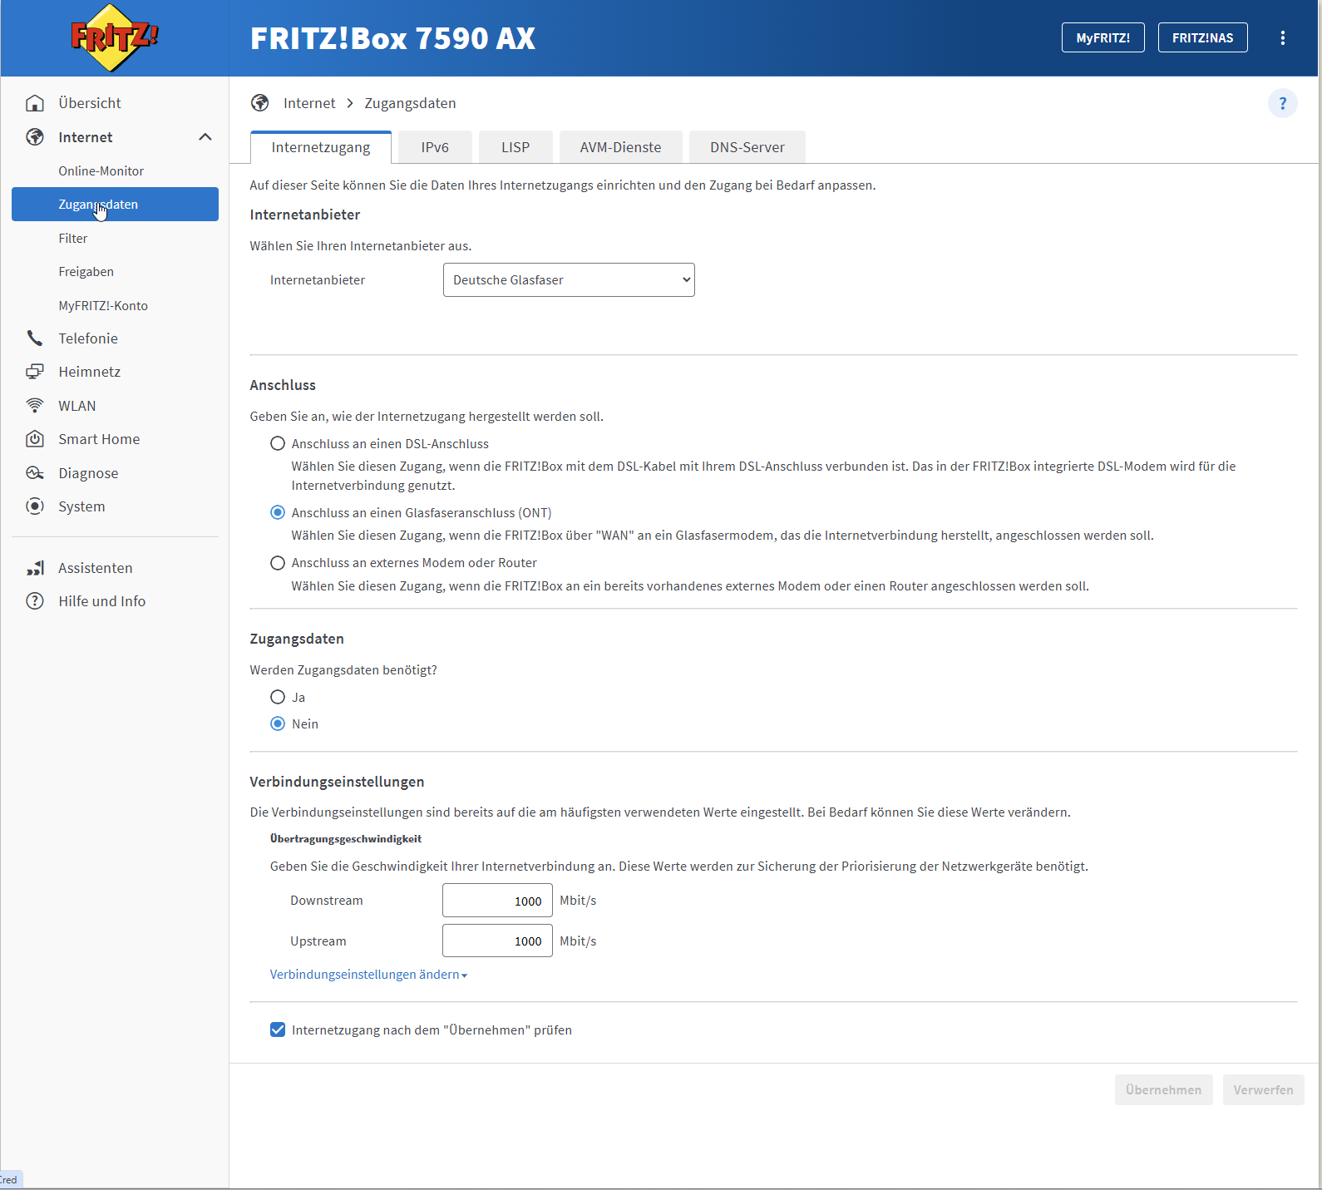Click the System gear icon
Viewport: 1322px width, 1190px height.
[x=35, y=506]
